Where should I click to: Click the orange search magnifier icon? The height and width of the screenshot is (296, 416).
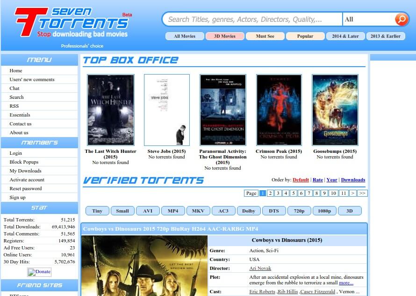click(401, 19)
